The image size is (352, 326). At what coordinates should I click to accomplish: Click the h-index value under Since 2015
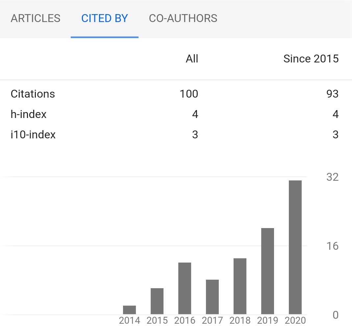coord(336,114)
